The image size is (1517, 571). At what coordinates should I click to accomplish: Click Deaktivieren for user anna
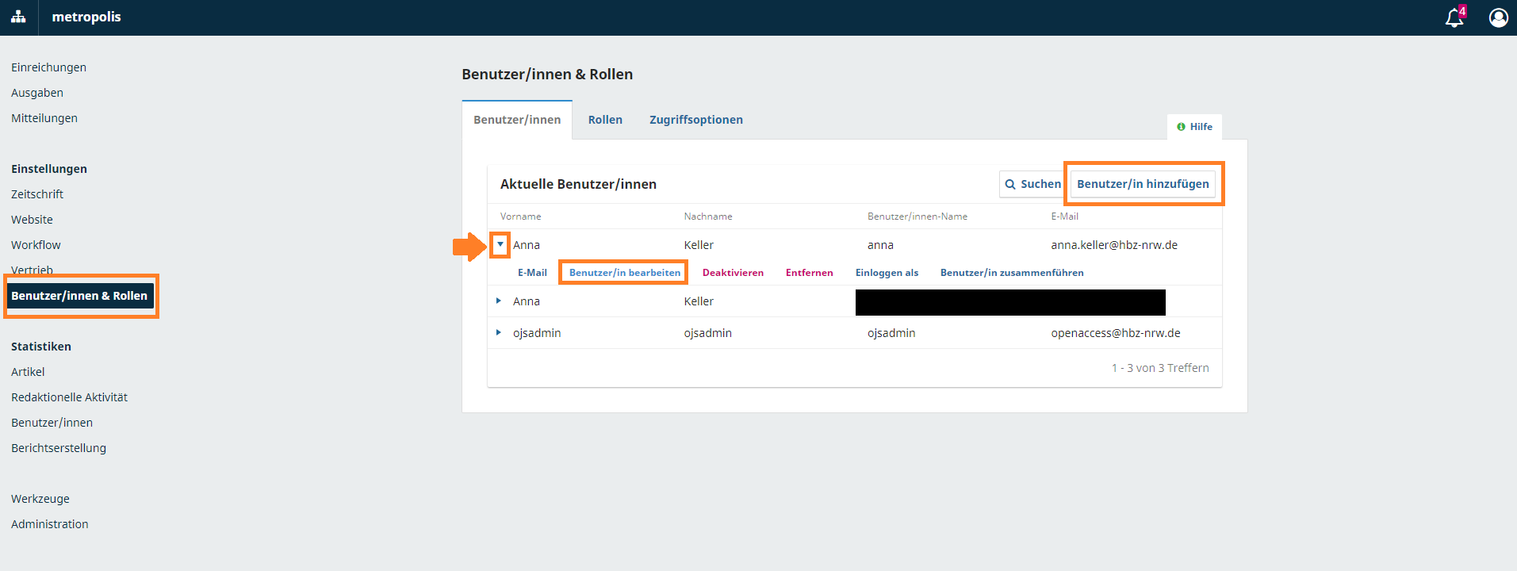point(733,273)
